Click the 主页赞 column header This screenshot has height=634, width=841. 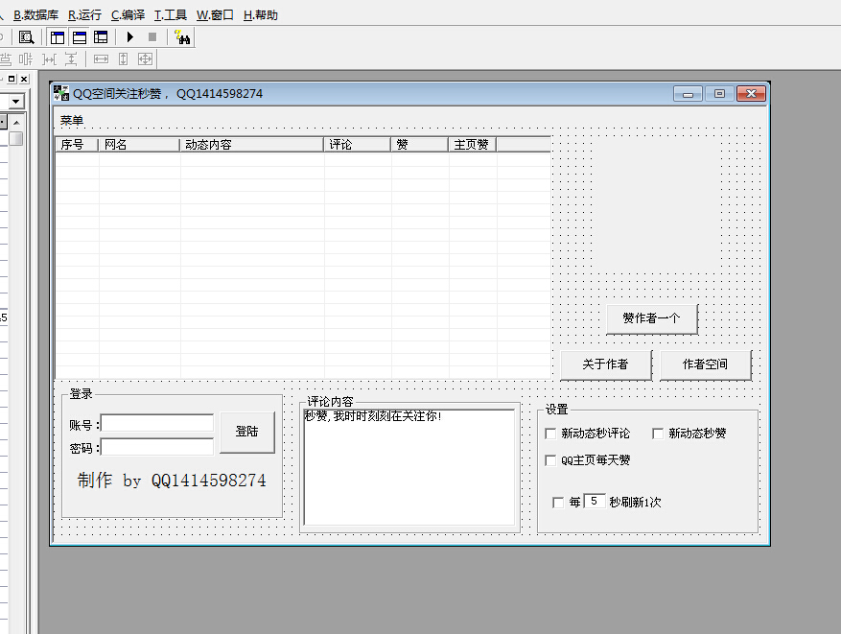point(473,145)
